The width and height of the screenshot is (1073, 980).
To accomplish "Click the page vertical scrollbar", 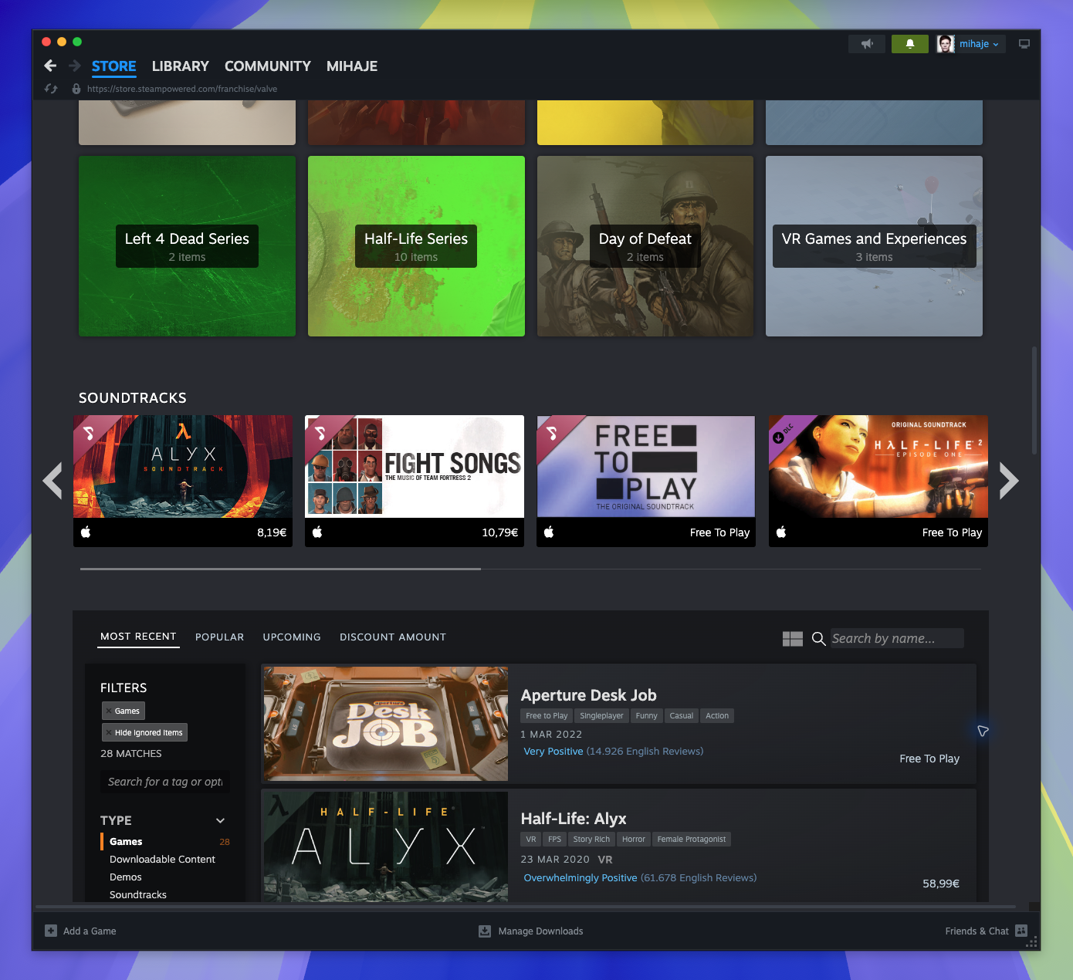I will pos(1034,400).
